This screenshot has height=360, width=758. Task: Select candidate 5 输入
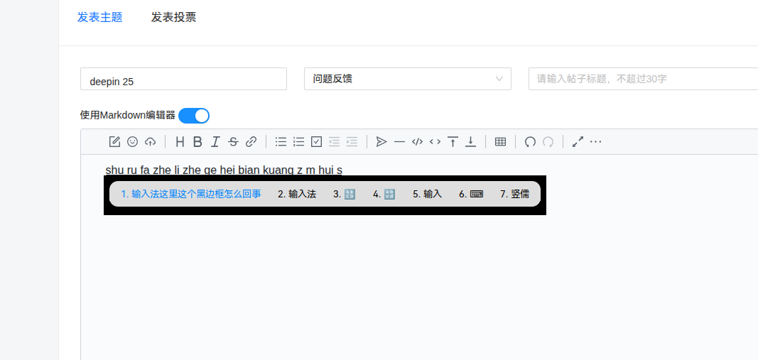(428, 194)
